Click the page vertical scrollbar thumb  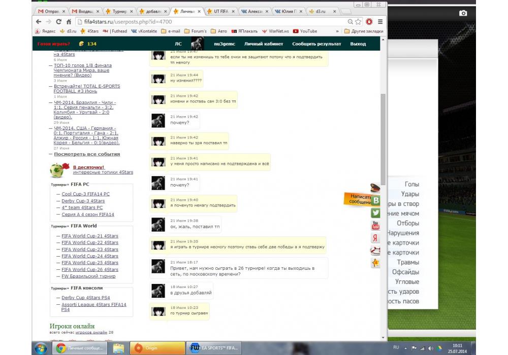tap(383, 139)
